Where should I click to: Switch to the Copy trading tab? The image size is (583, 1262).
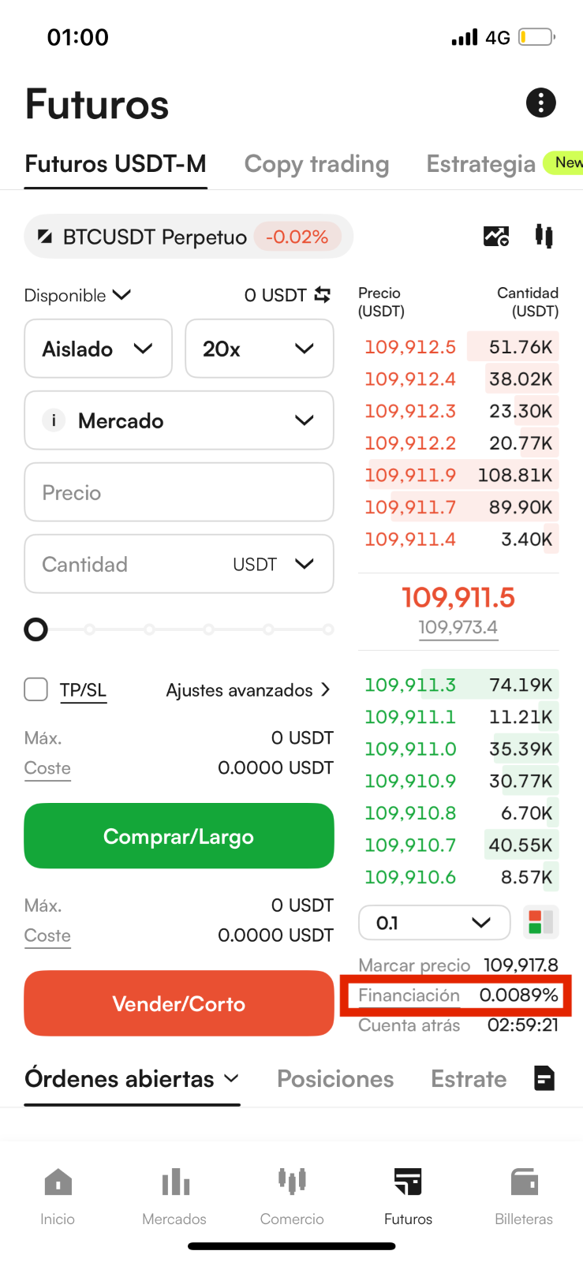click(x=316, y=164)
